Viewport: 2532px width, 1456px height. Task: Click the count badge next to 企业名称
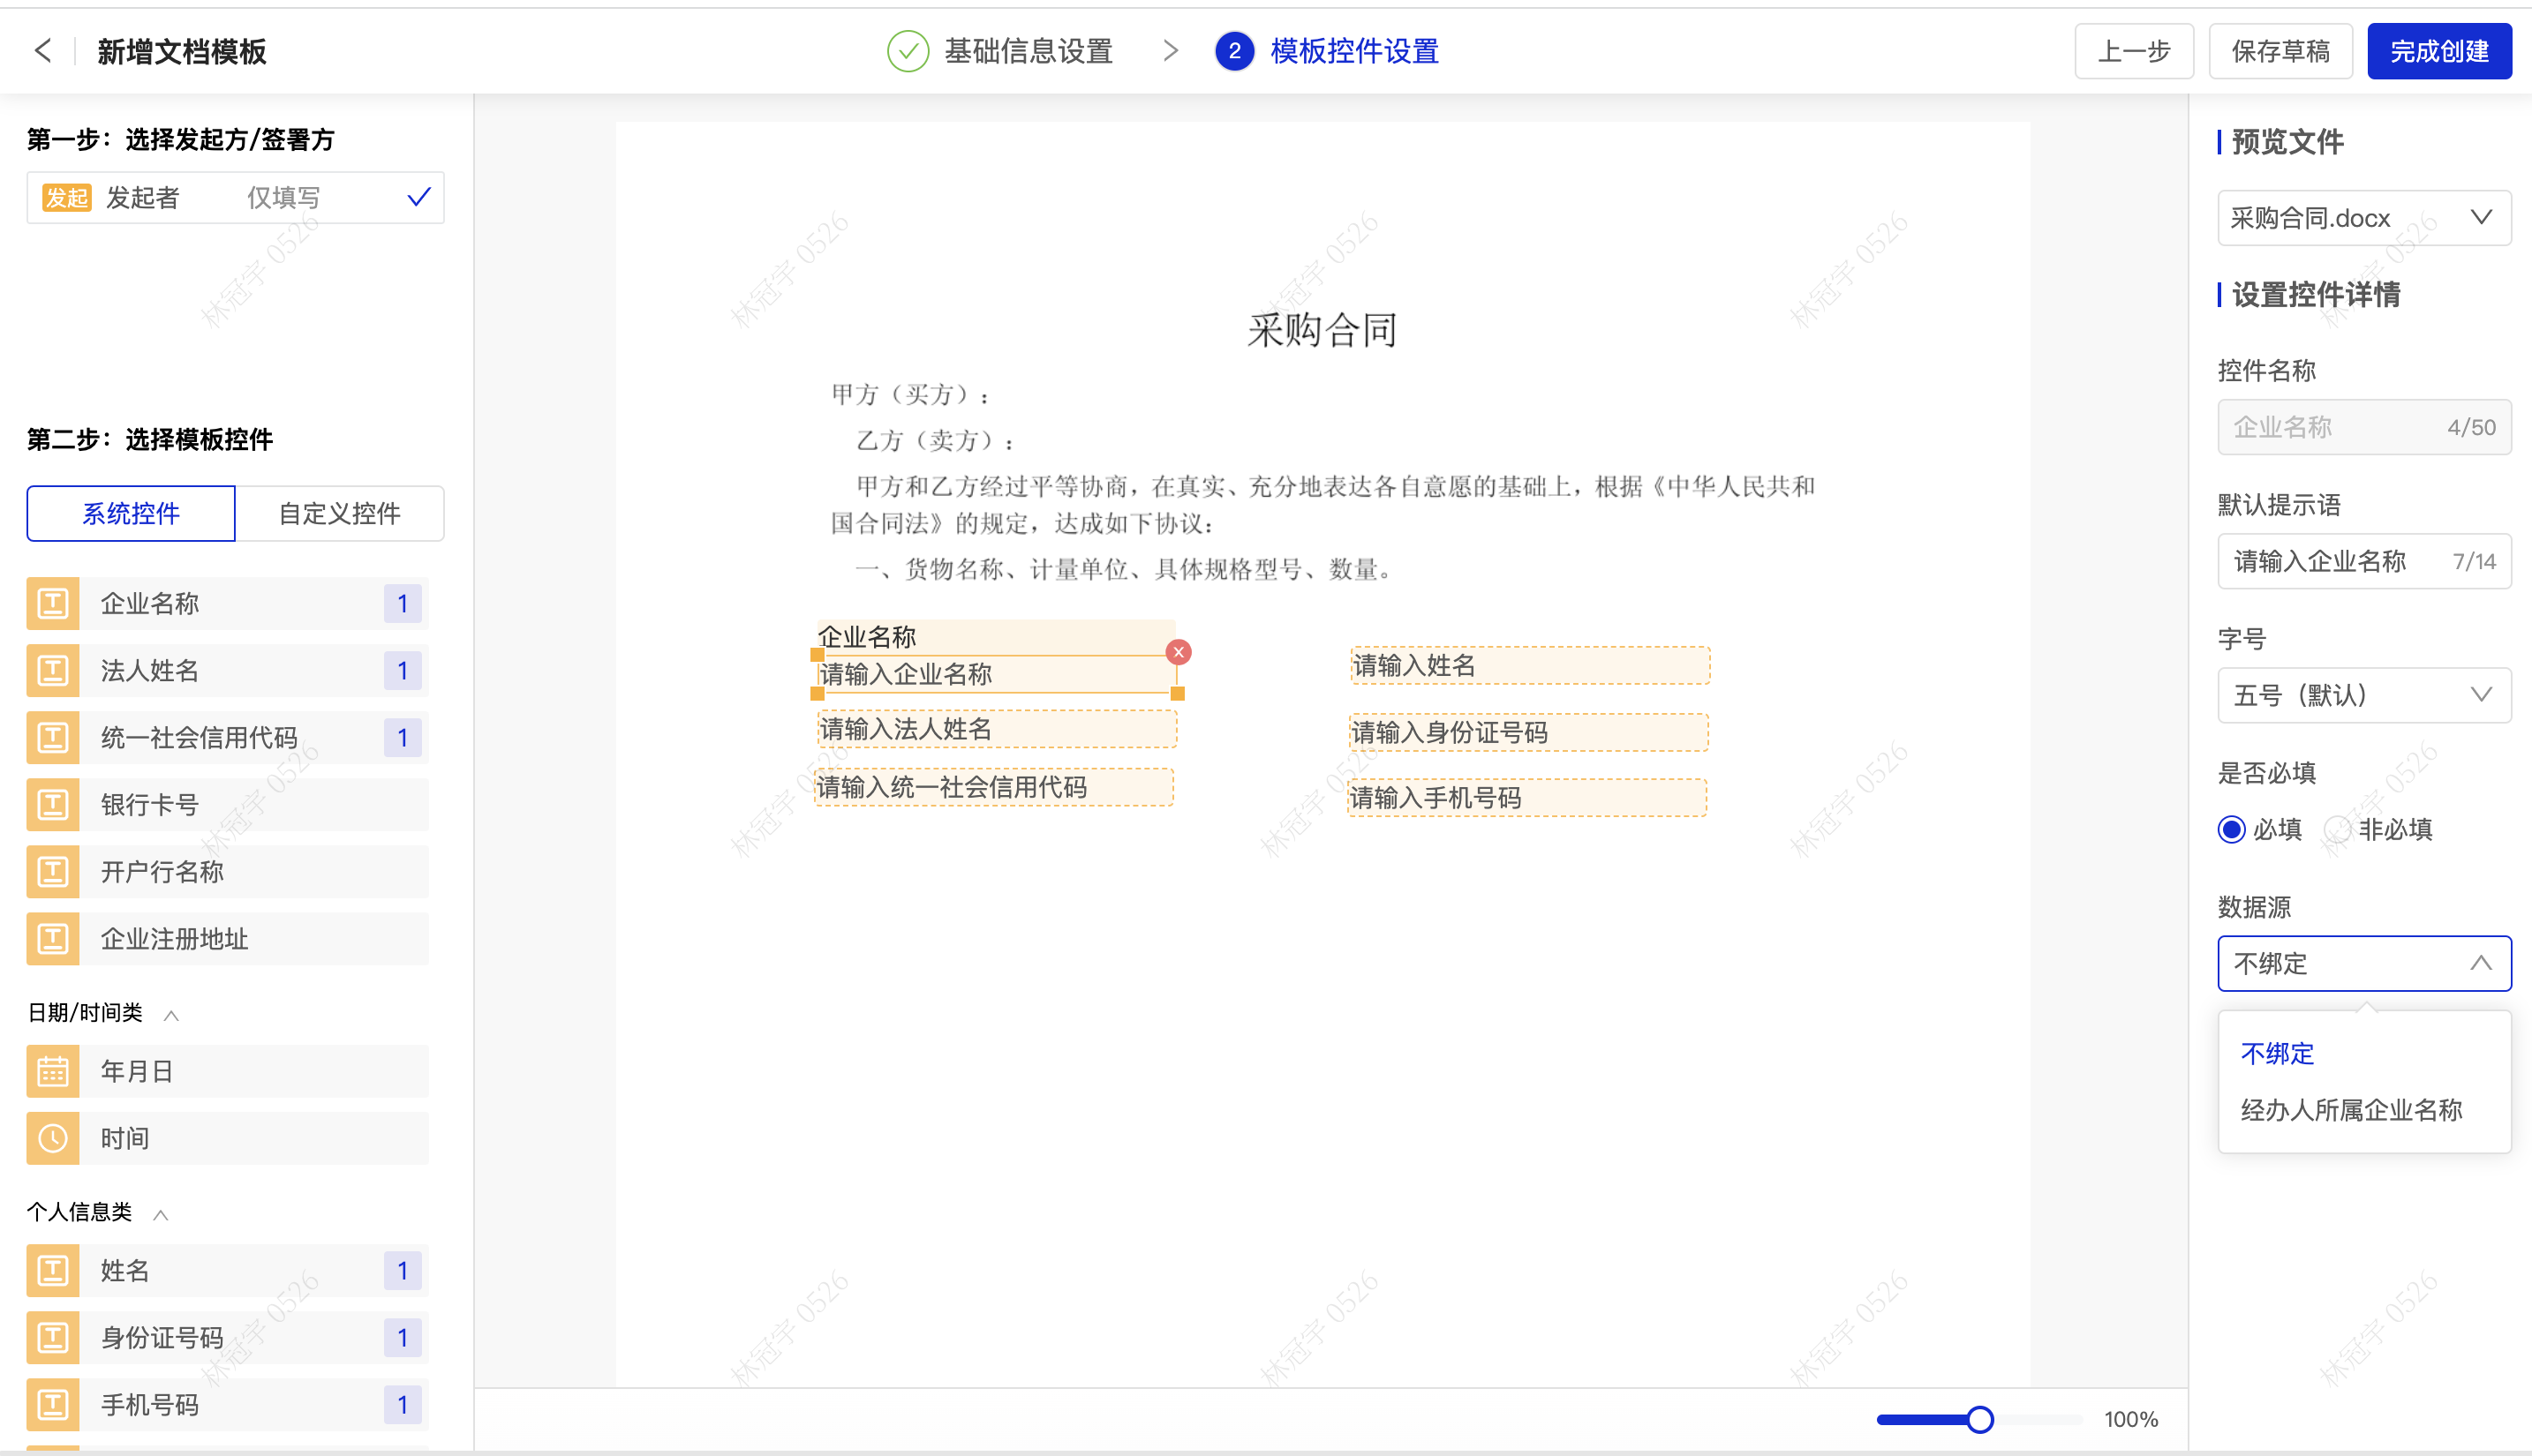point(403,604)
